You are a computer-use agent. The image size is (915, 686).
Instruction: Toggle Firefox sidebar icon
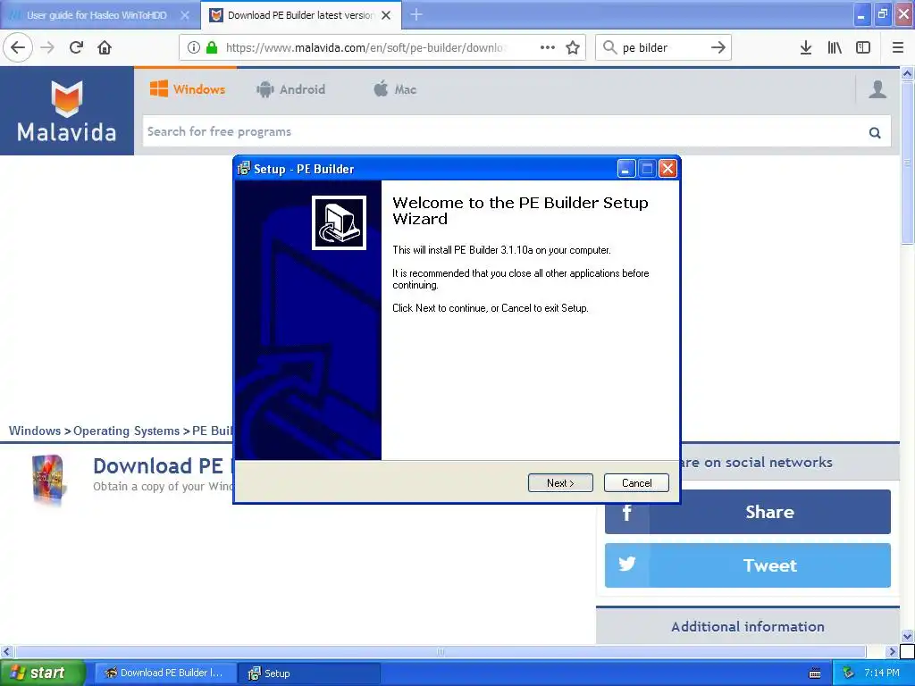[863, 48]
